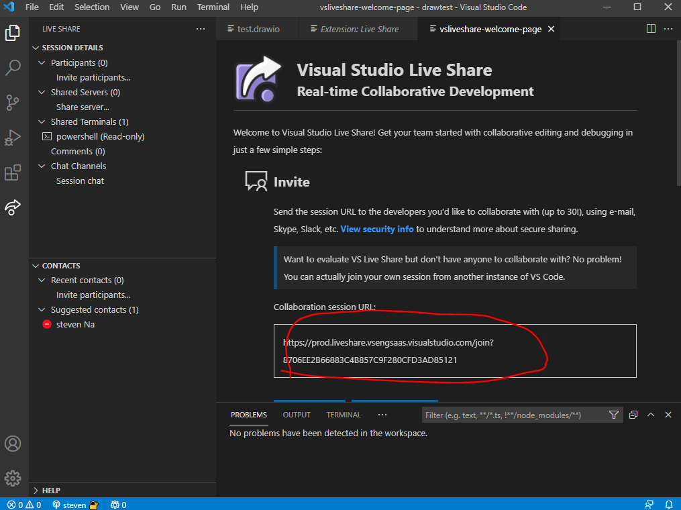Open the Source Control view
The height and width of the screenshot is (510, 681).
tap(13, 103)
